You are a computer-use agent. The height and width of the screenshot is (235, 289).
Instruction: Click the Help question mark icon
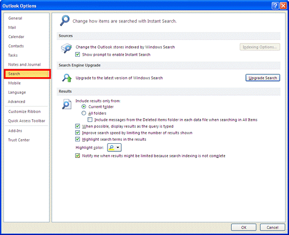[x=275, y=6]
